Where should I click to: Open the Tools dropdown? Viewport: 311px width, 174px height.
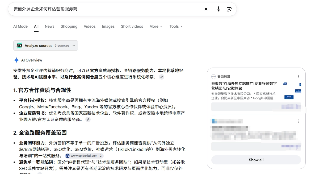click(x=176, y=26)
